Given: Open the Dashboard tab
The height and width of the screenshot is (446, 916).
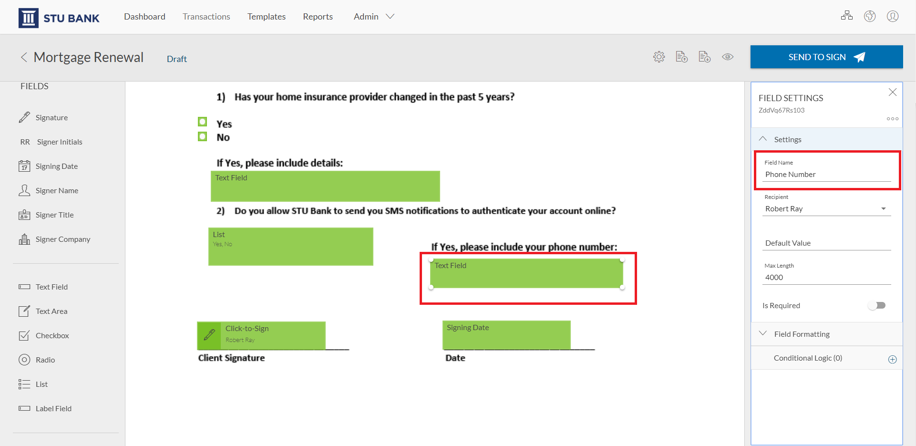Looking at the screenshot, I should pos(144,16).
